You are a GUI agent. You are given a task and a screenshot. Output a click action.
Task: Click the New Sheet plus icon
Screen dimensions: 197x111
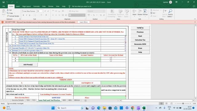click(x=86, y=101)
